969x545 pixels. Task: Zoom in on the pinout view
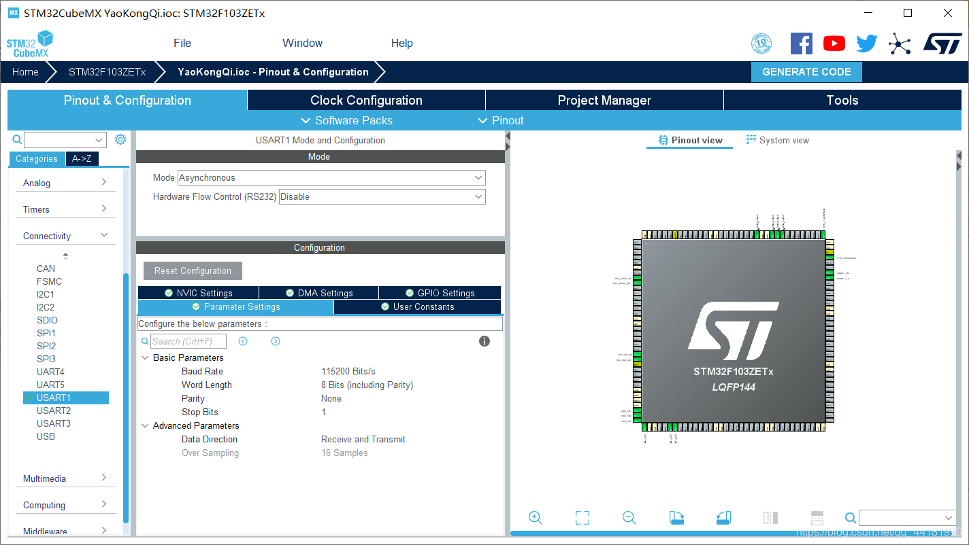[x=536, y=518]
